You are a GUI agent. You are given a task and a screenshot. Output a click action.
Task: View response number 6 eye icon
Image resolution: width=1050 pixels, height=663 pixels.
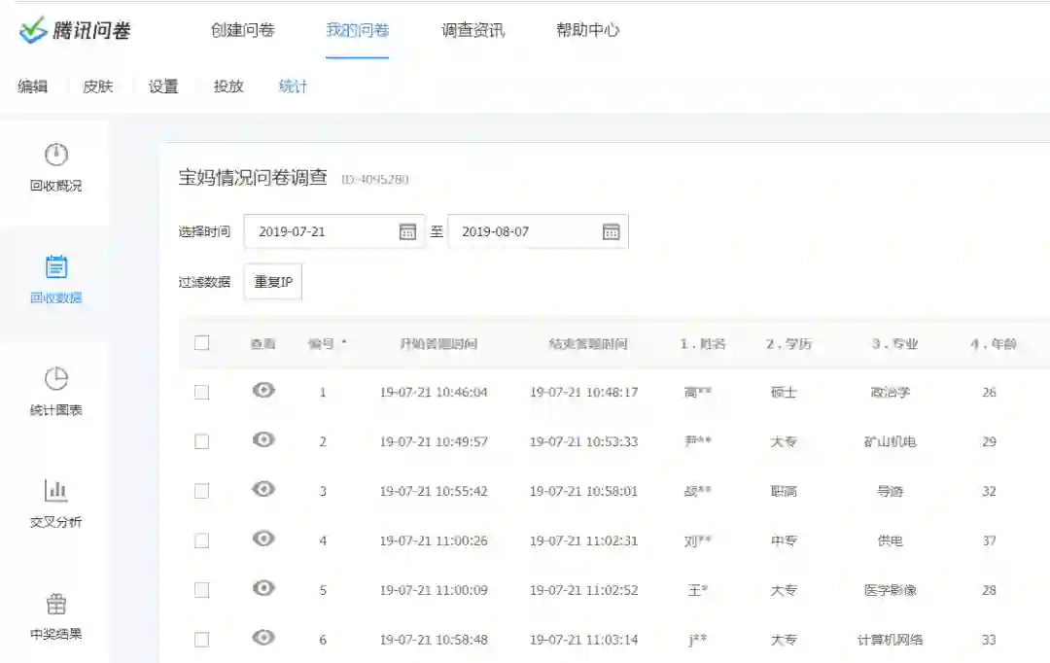263,638
